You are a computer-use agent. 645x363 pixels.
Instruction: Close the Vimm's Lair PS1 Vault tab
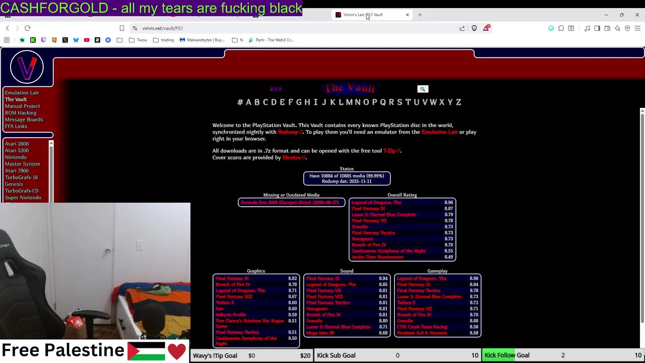[407, 15]
